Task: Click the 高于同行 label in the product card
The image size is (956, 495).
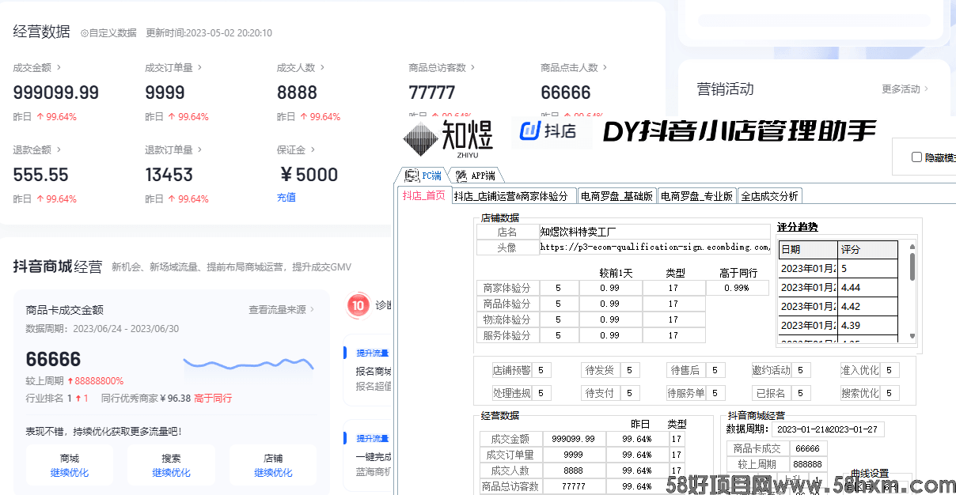Action: pyautogui.click(x=213, y=399)
